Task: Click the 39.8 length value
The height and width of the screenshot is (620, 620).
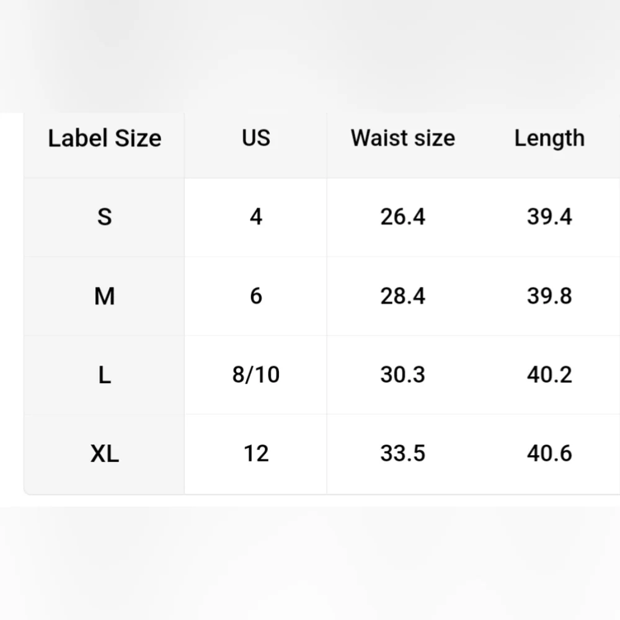Action: click(549, 296)
